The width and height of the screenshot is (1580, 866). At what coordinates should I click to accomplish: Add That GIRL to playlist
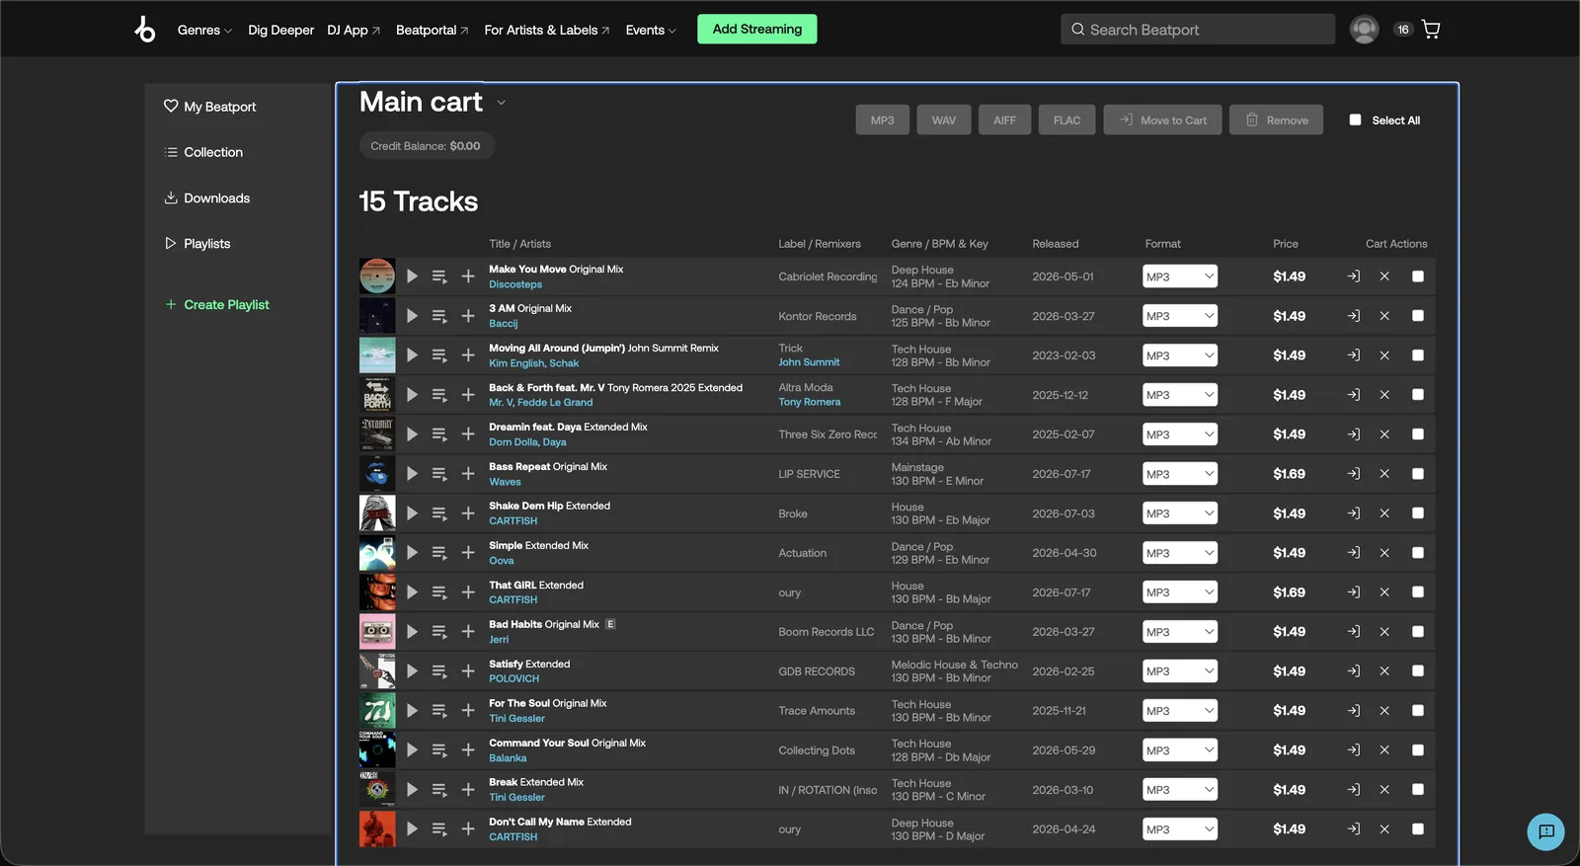468,592
